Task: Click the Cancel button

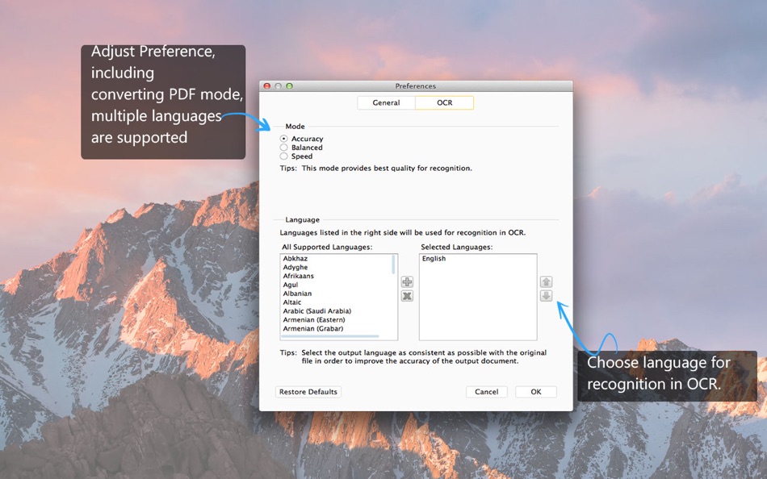Action: click(486, 392)
